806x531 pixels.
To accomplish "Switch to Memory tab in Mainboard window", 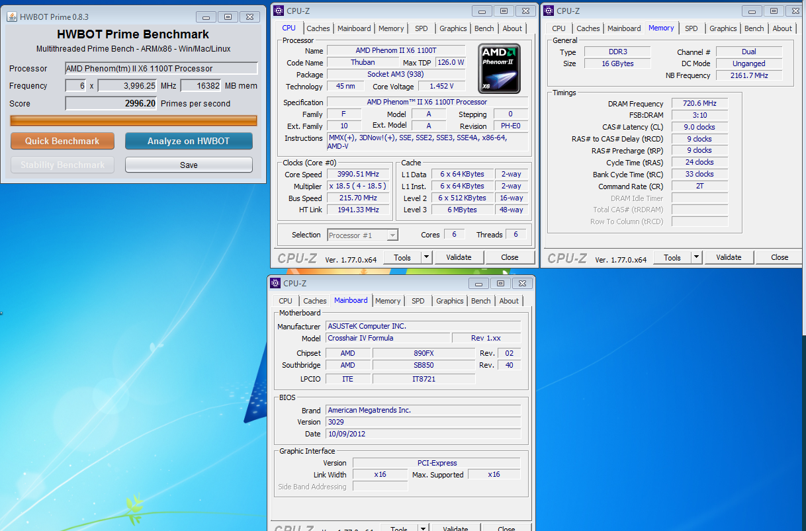I will click(x=388, y=301).
